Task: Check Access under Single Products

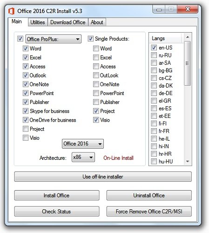Action: pos(96,67)
